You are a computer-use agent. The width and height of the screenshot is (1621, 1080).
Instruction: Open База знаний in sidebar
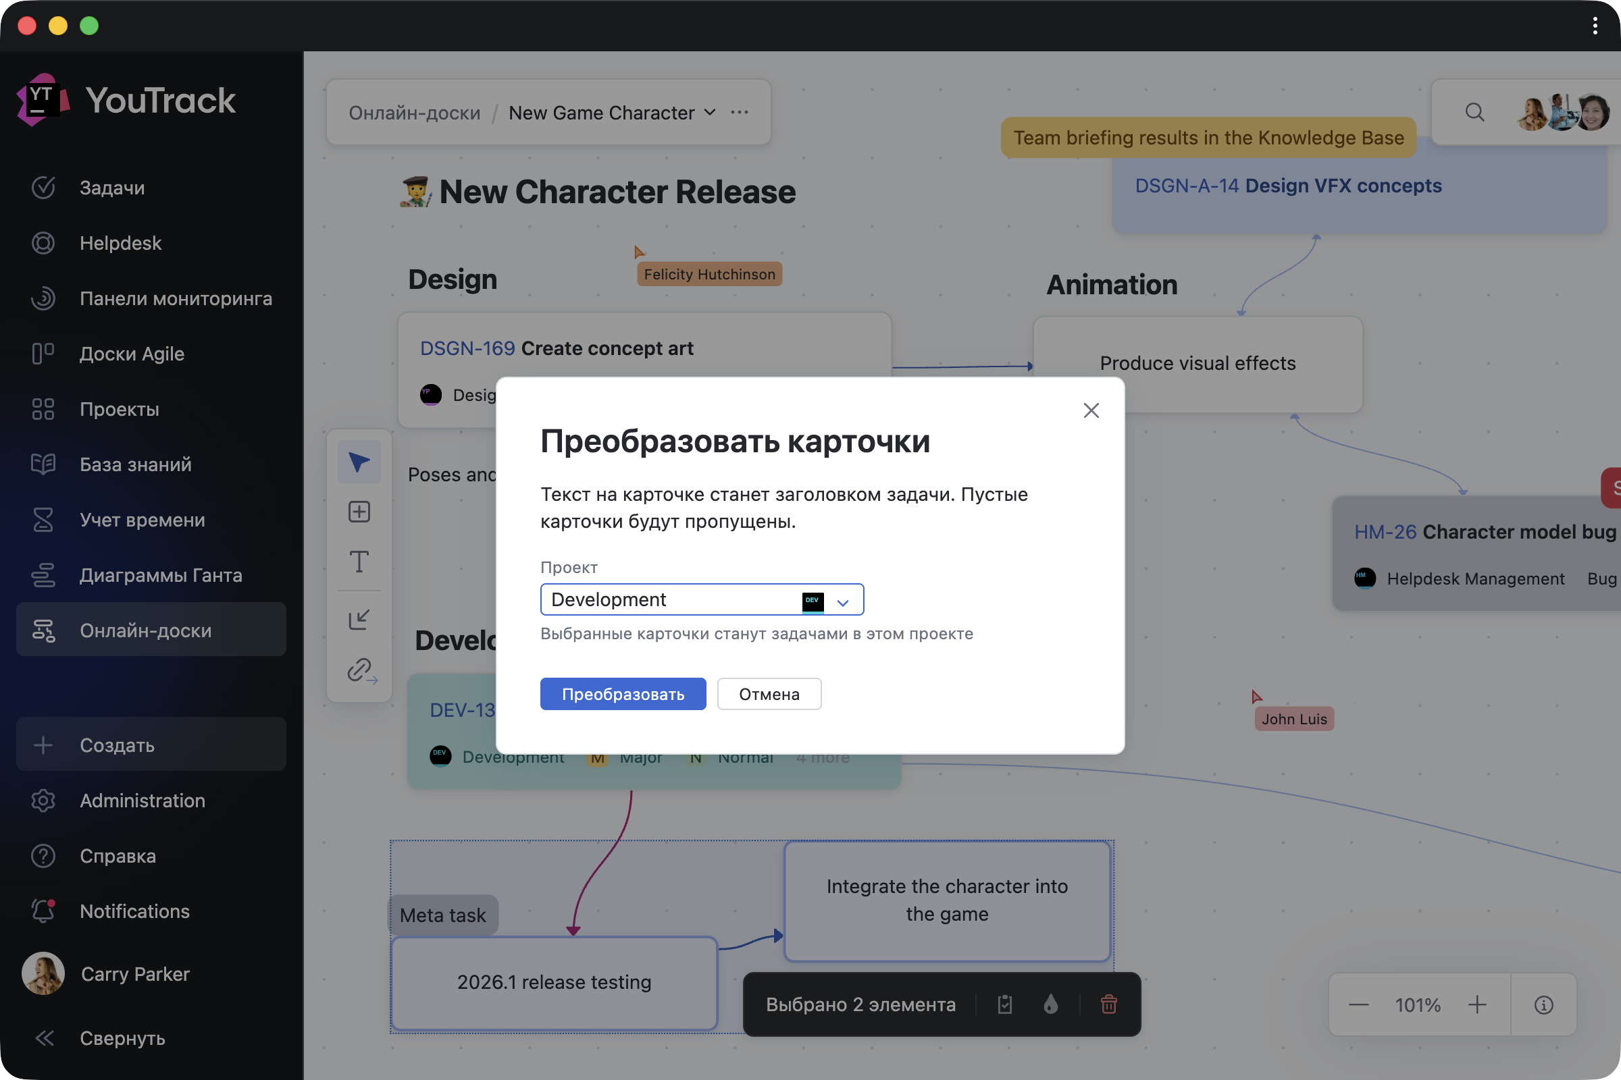coord(135,464)
